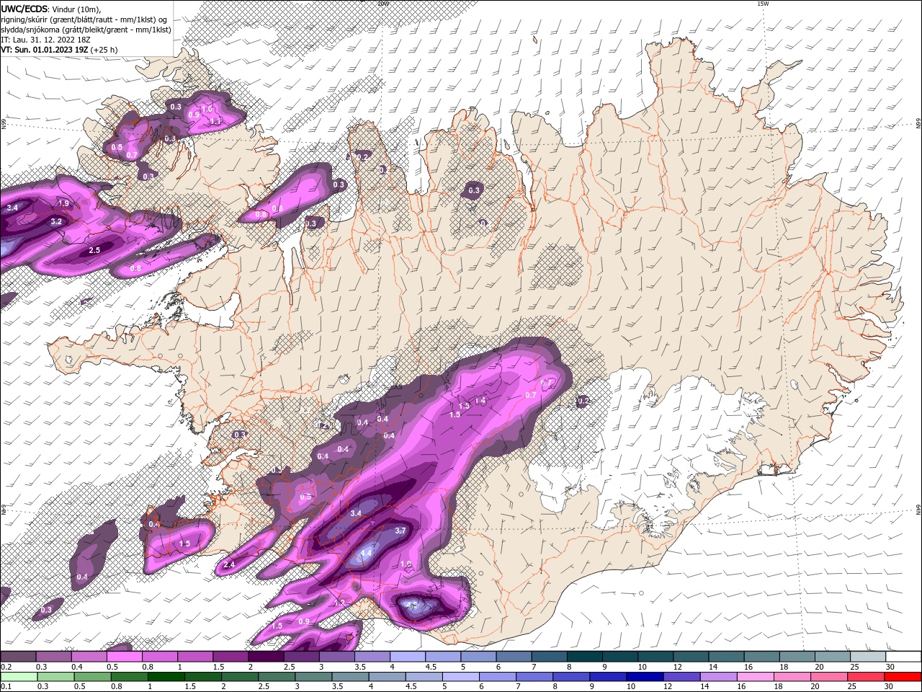Click the "1.1" precipitation value on the map
Image resolution: width=922 pixels, height=692 pixels.
(215, 122)
